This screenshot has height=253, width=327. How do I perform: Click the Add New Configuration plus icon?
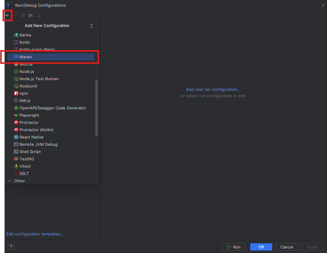click(7, 15)
